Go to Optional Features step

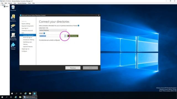[28, 46]
